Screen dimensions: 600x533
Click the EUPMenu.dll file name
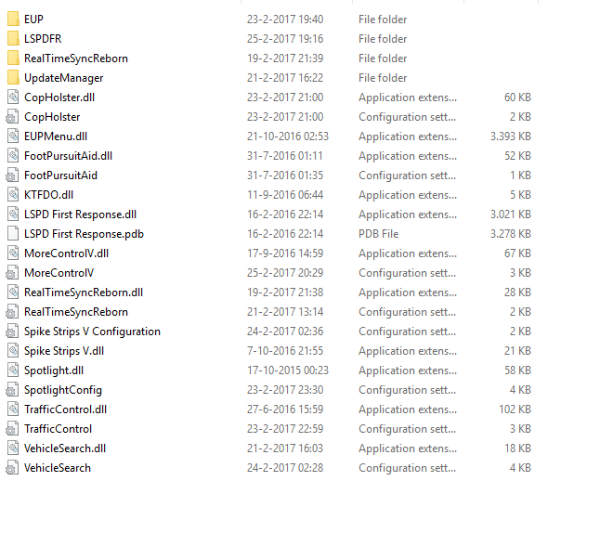[56, 136]
